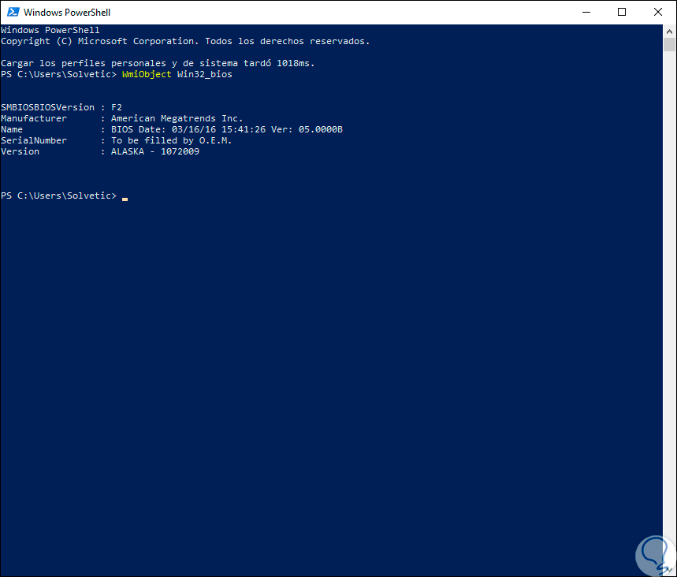The image size is (677, 577).
Task: Click the scrollbar down arrow
Action: (670, 570)
